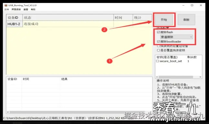The image size is (209, 124).
Task: Open the 界面语言 menu
Action: click(16, 9)
